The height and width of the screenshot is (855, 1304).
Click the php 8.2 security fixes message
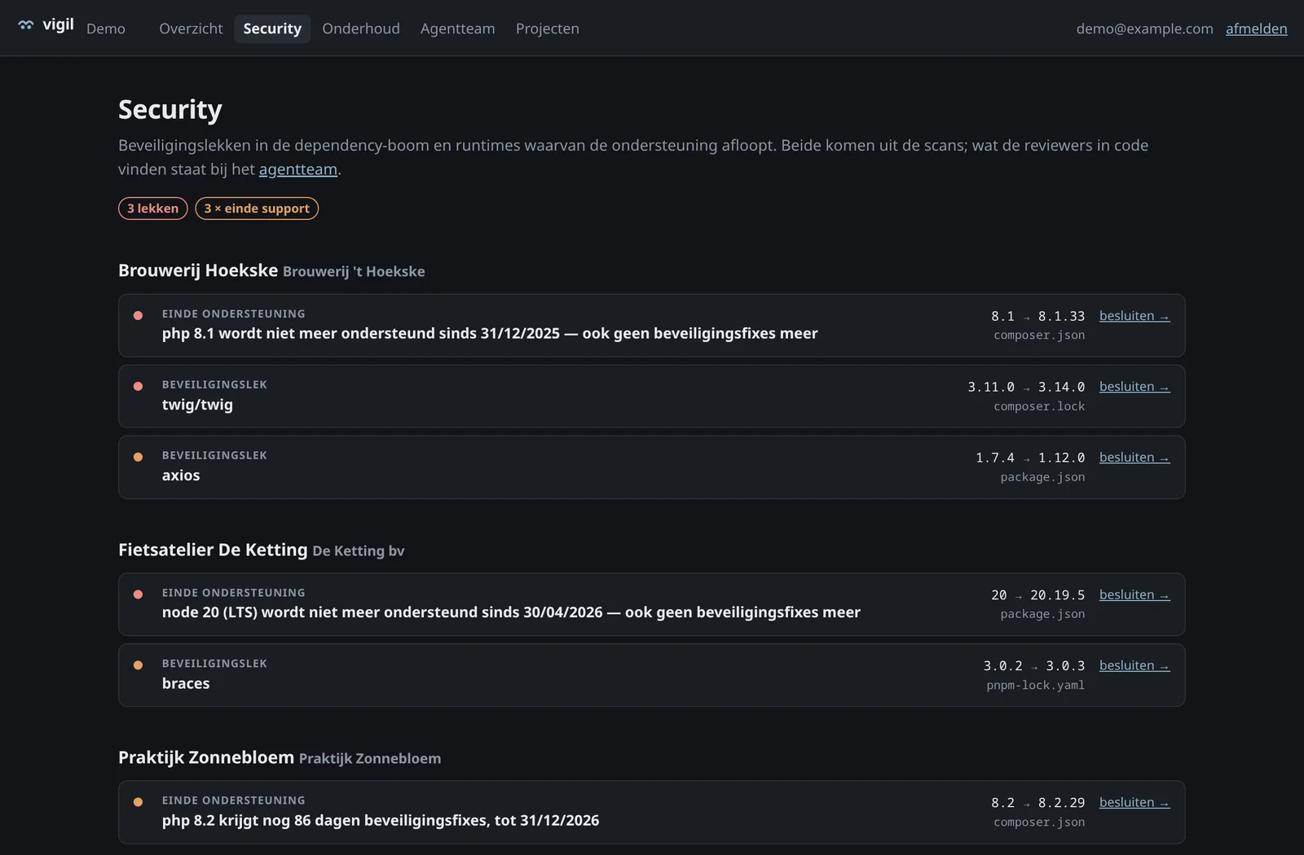coord(381,821)
